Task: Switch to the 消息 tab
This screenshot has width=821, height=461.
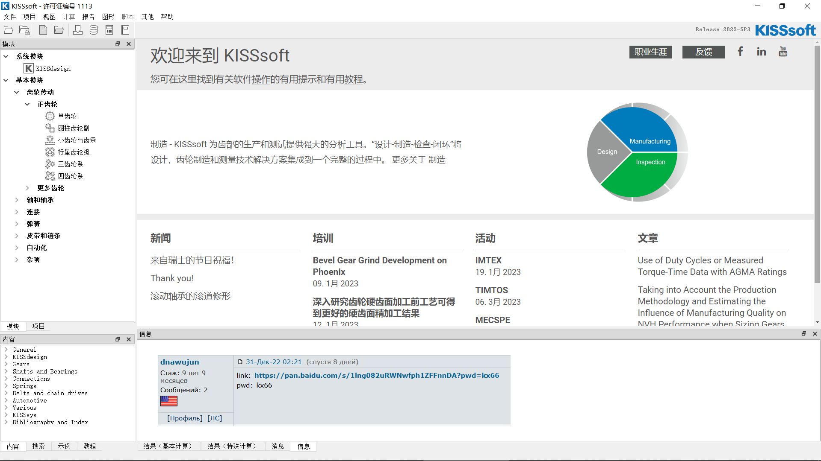Action: click(278, 446)
